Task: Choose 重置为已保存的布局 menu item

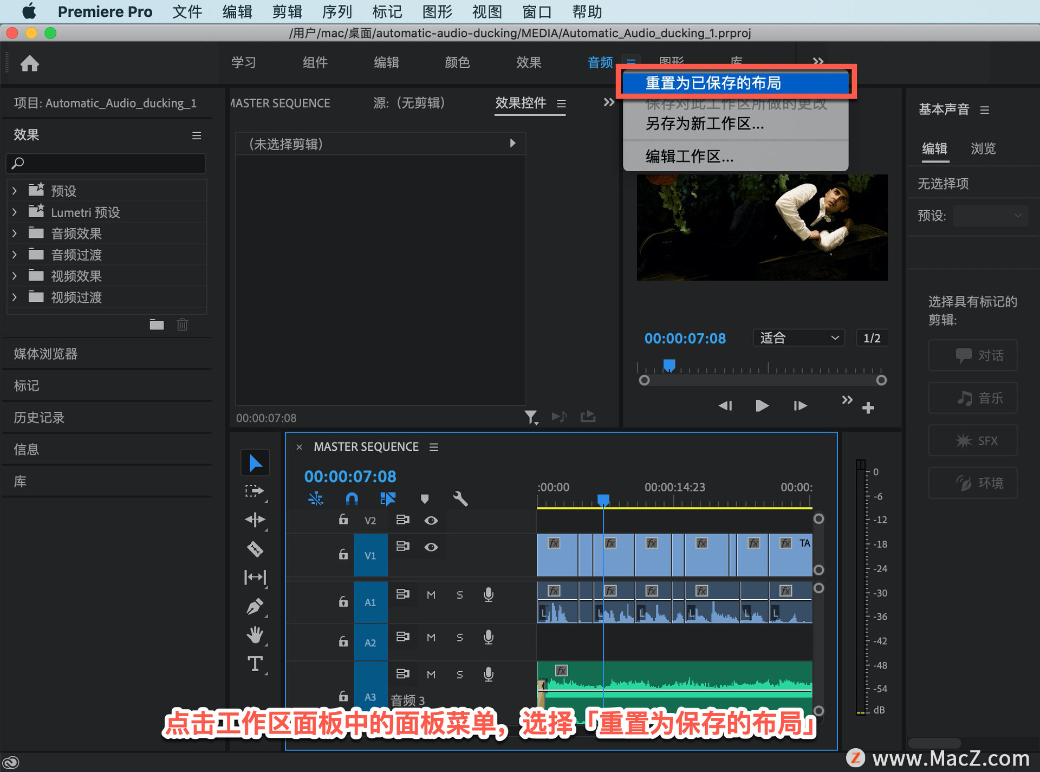Action: click(736, 83)
